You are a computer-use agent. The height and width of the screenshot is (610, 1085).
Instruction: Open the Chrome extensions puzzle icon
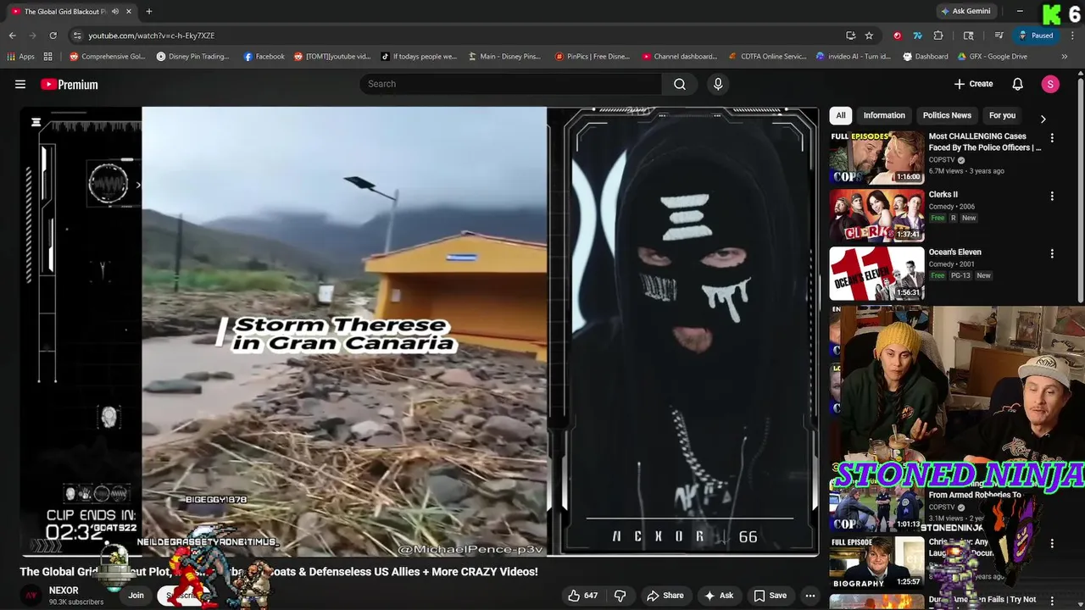[x=938, y=36]
